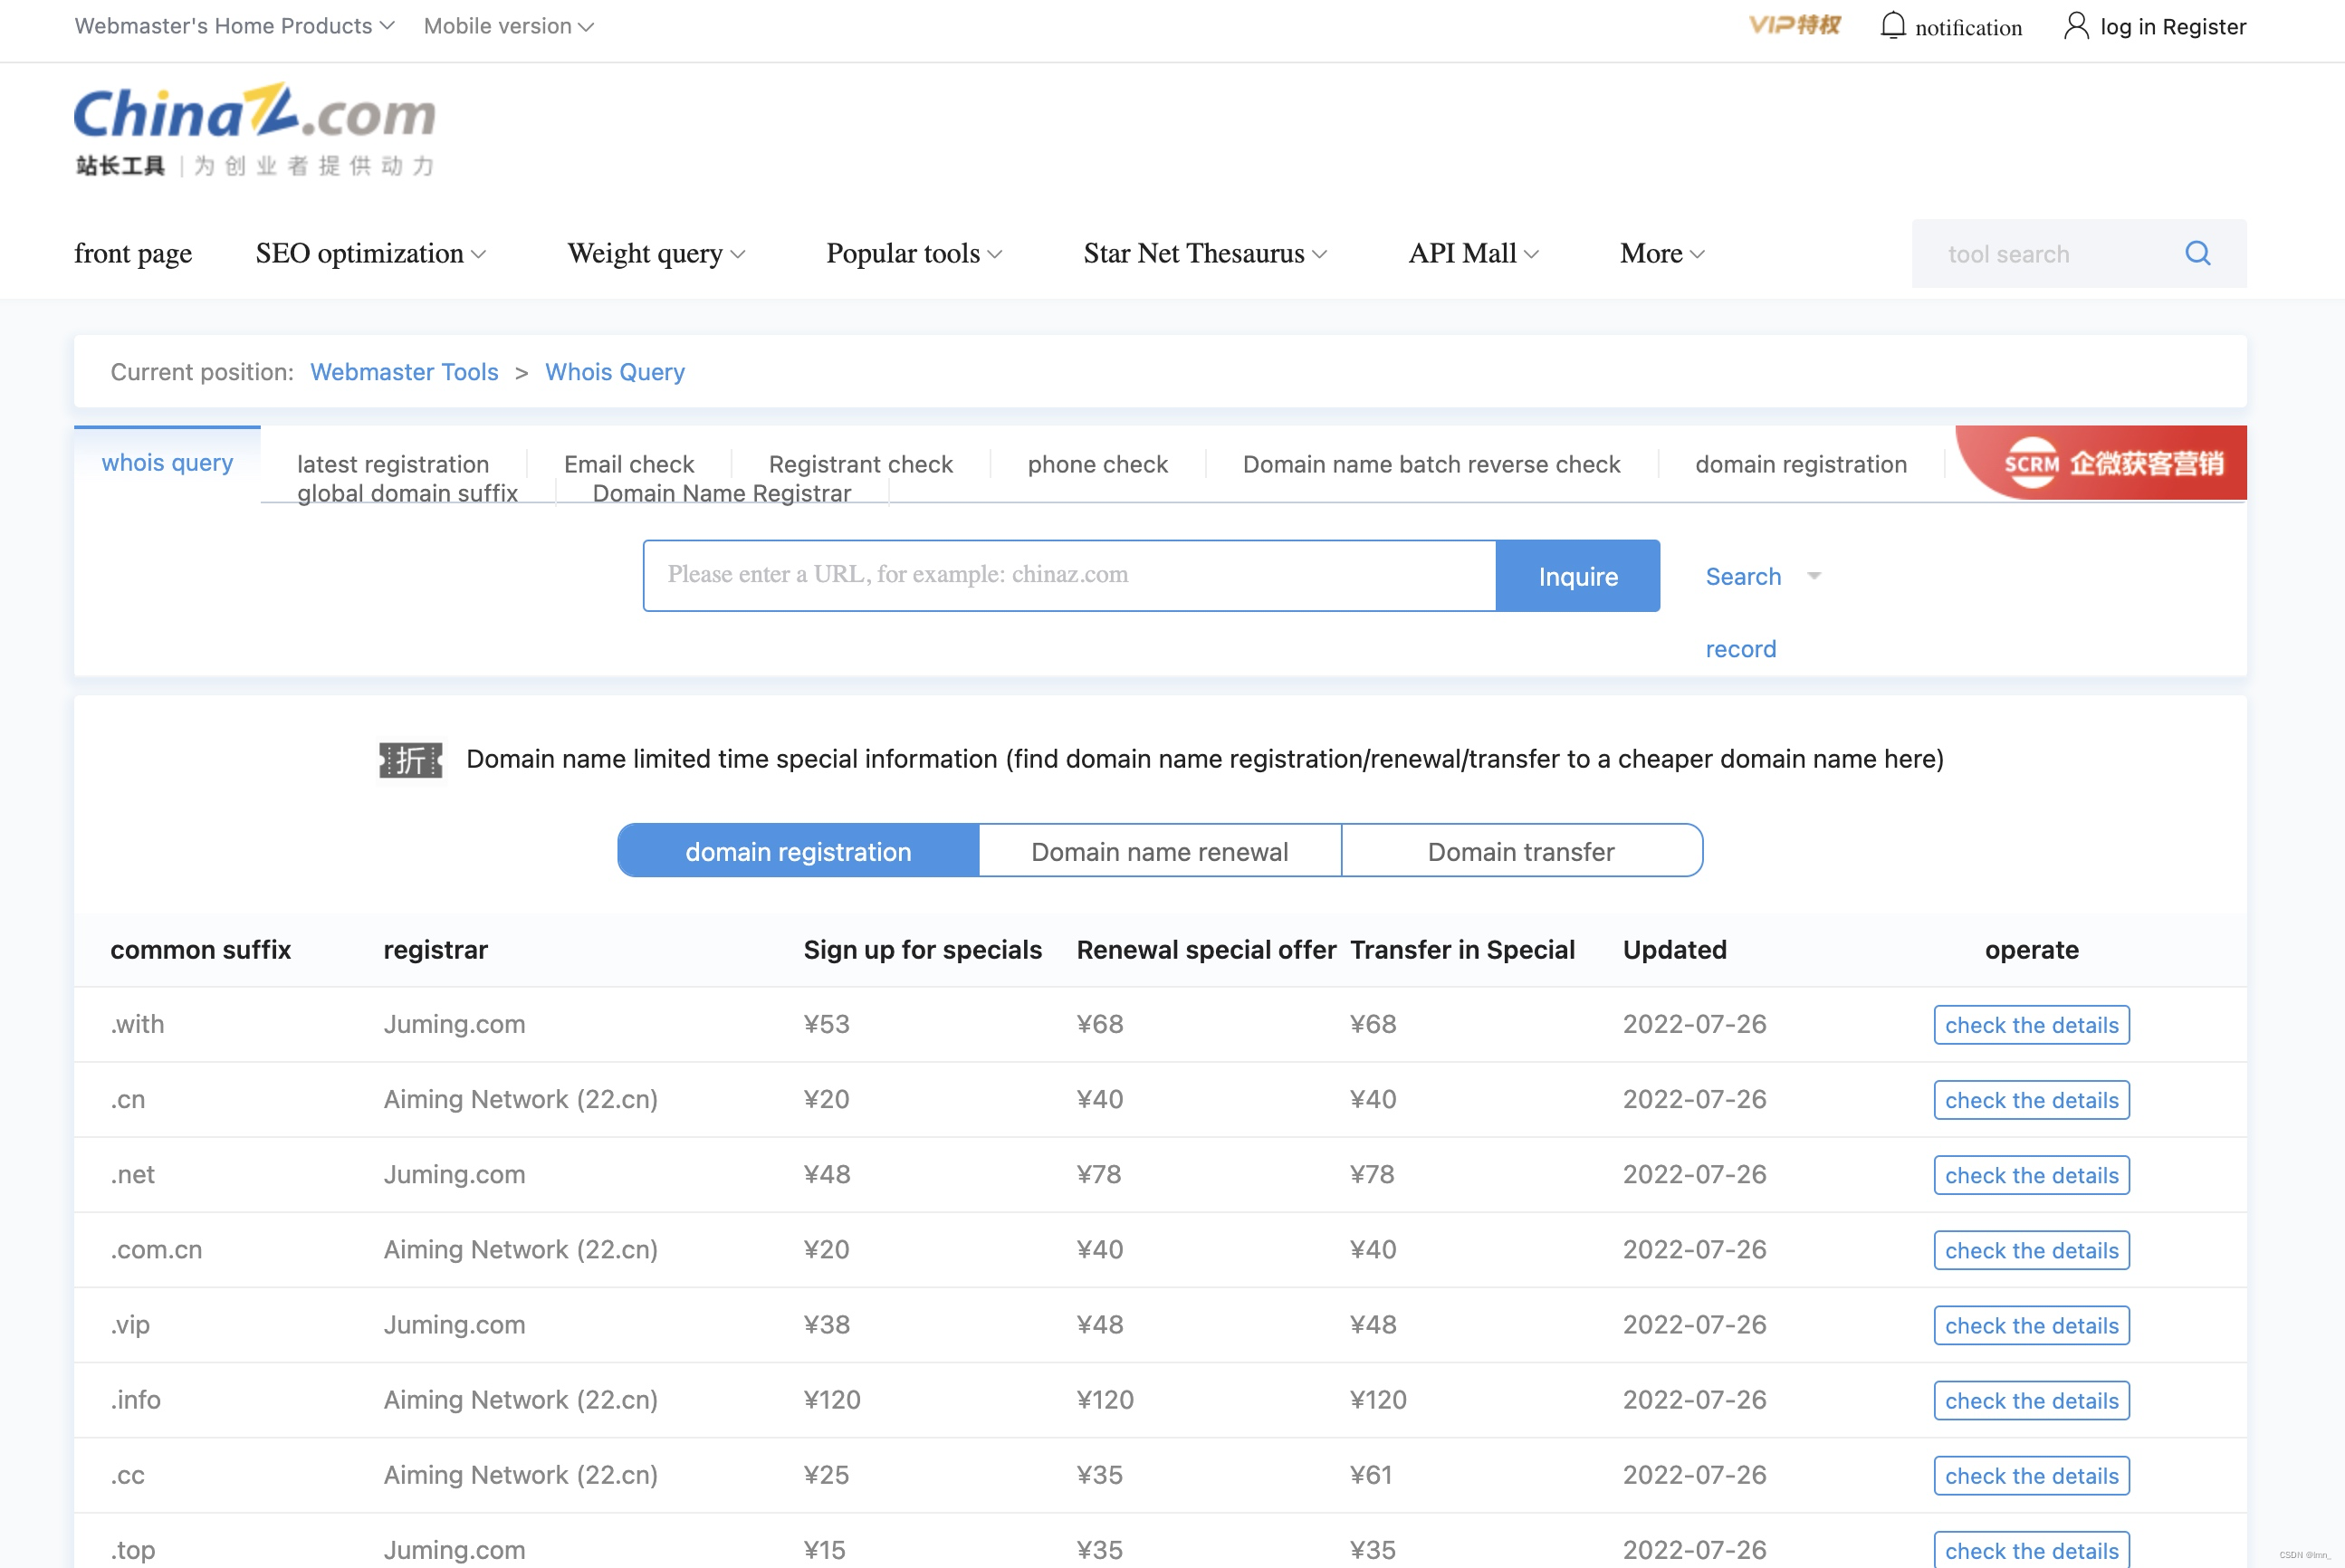Check the details for .info suffix
2345x1568 pixels.
2031,1400
